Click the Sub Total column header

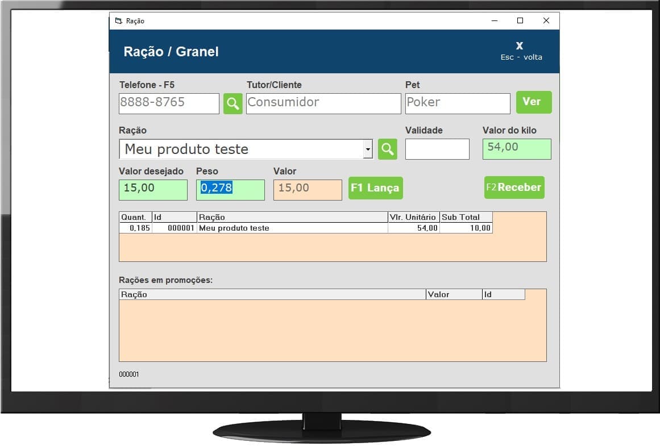point(466,217)
